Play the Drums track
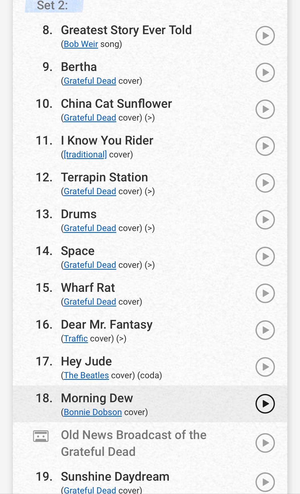The image size is (300, 494). pyautogui.click(x=265, y=220)
